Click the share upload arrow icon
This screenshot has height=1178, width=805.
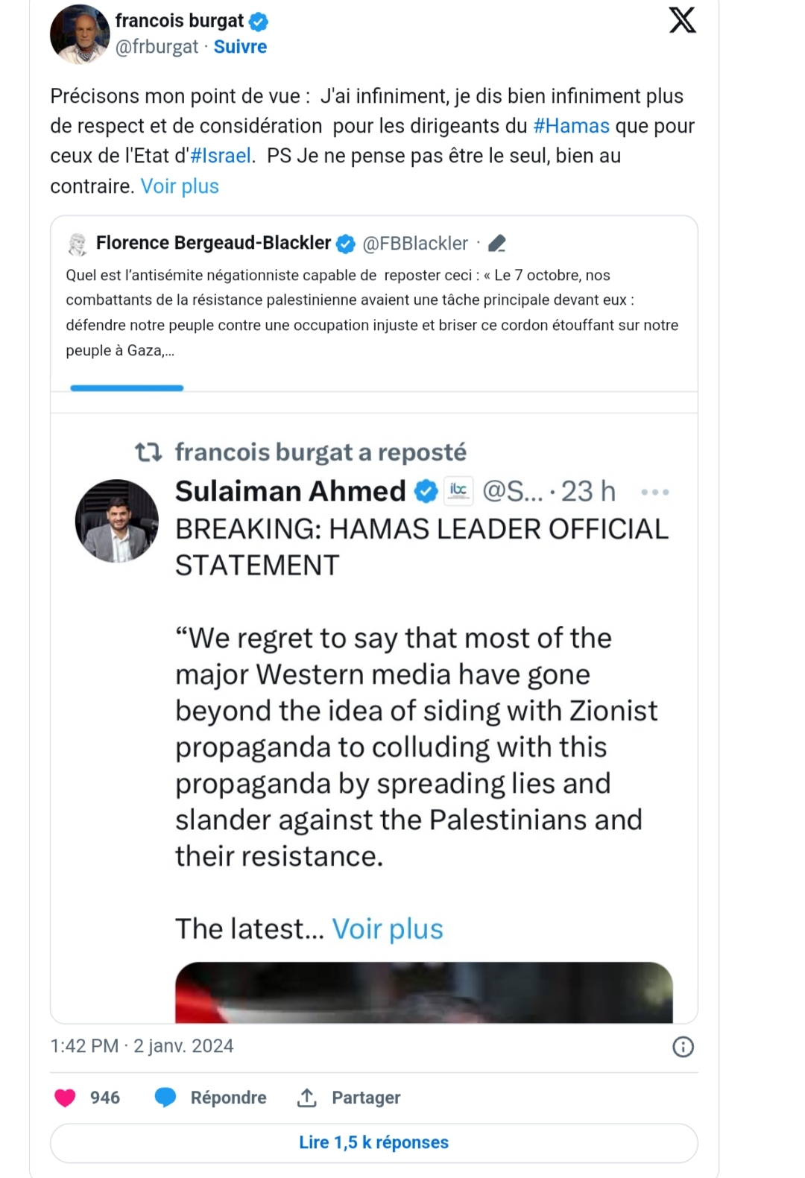tap(307, 1098)
